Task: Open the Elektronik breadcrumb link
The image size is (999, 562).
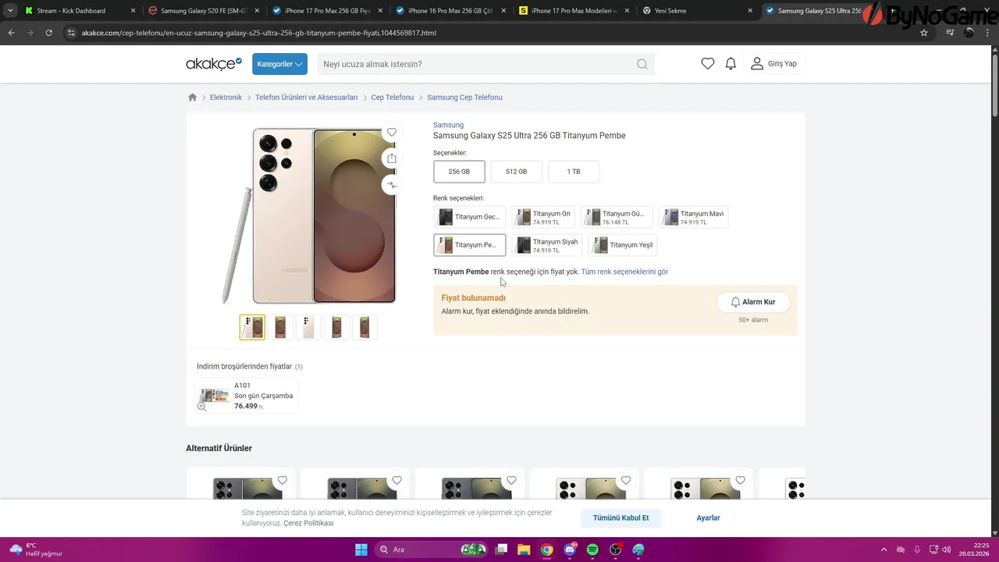Action: (x=226, y=98)
